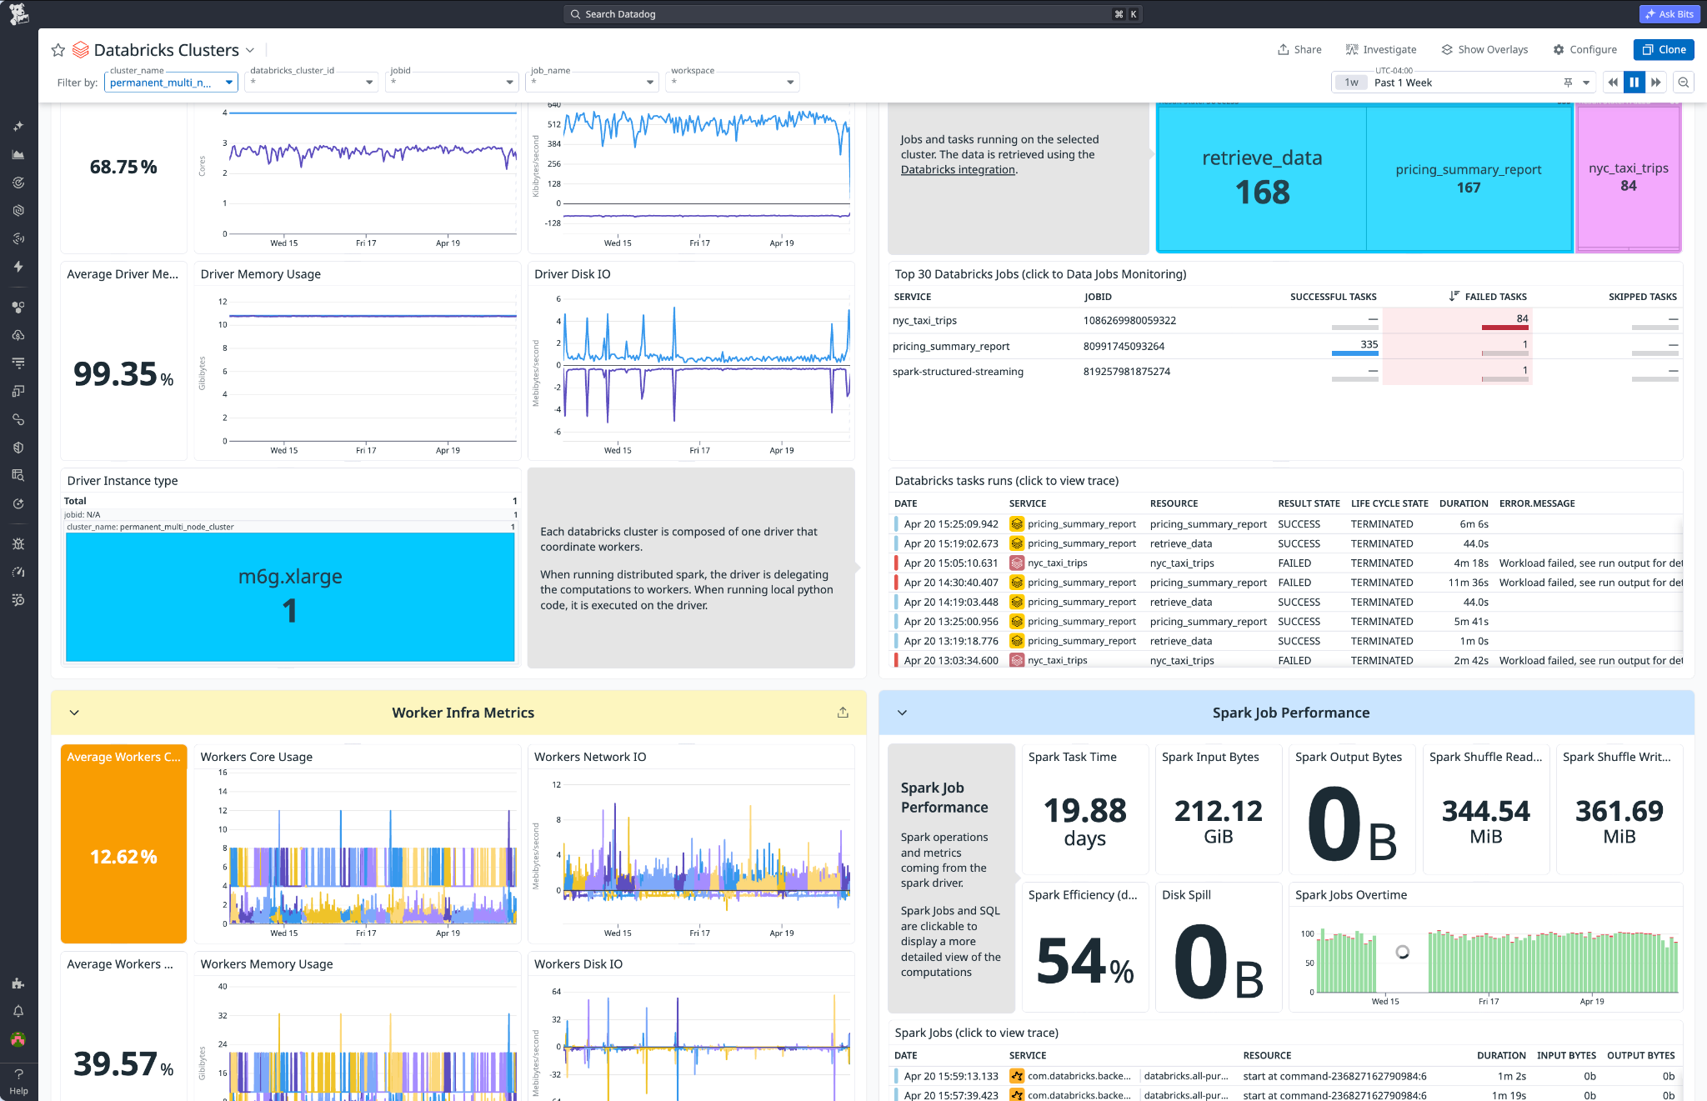
Task: Open the area-chart Dashboards icon in sidebar
Action: [x=18, y=154]
